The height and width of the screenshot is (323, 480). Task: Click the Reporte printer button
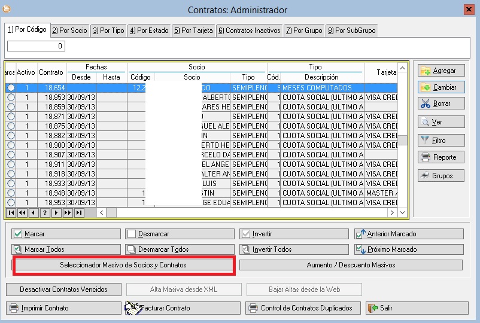(x=442, y=157)
